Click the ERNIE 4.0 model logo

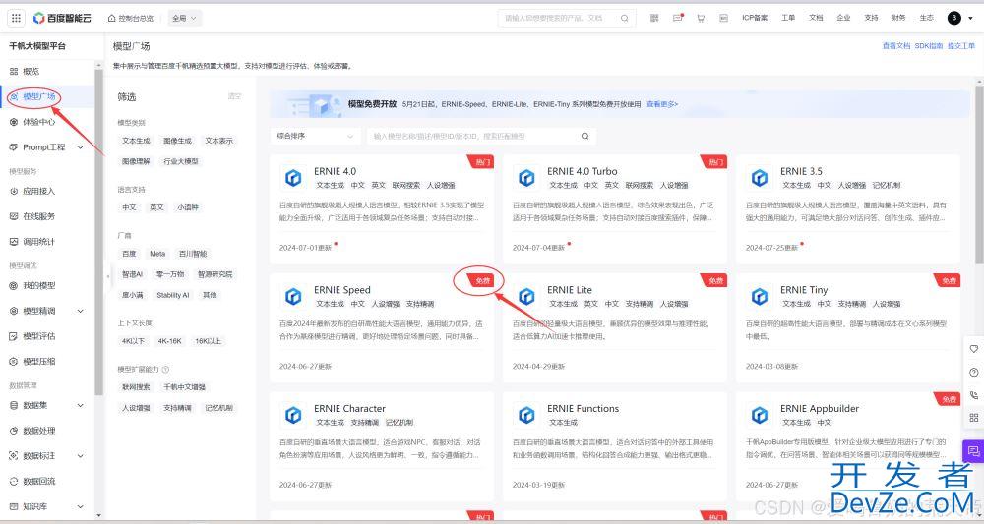click(x=293, y=178)
